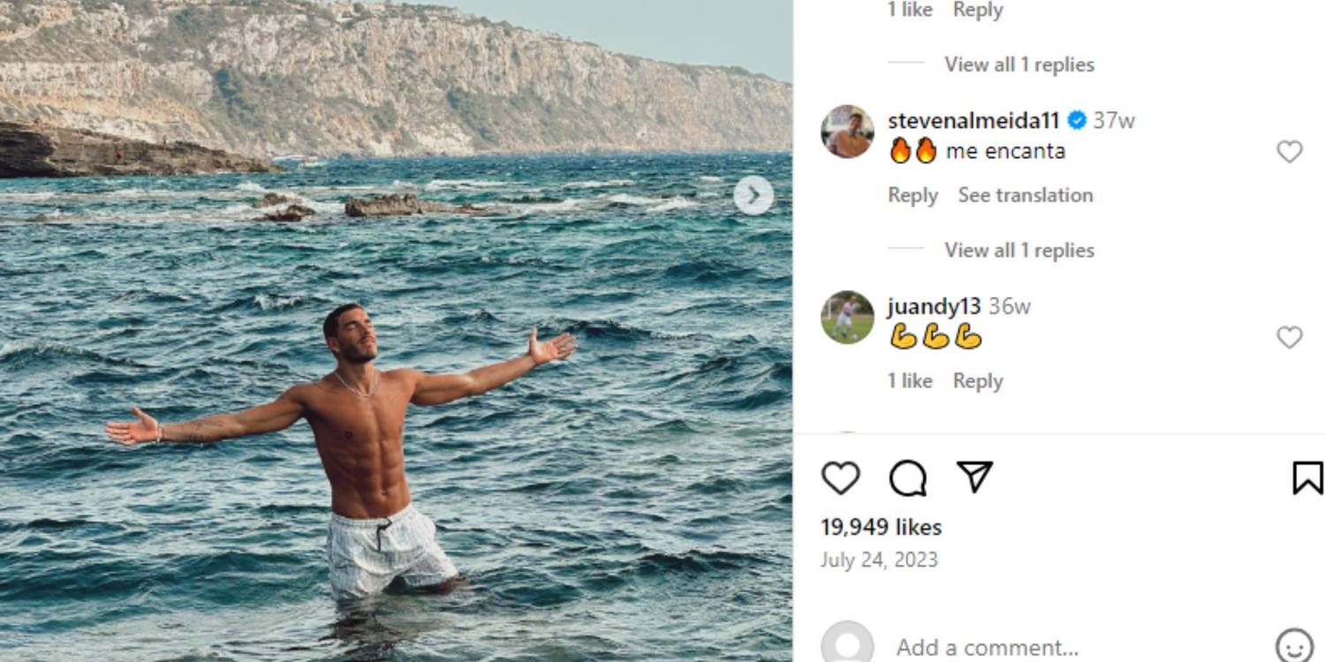Save post with bookmark icon
This screenshot has width=1325, height=662.
tap(1306, 478)
